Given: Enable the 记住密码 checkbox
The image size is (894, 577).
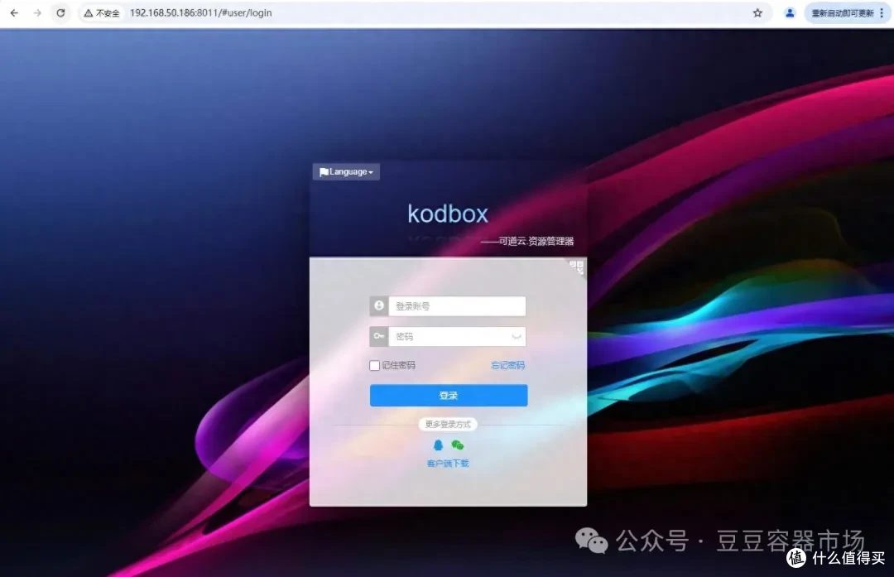Looking at the screenshot, I should pos(375,366).
